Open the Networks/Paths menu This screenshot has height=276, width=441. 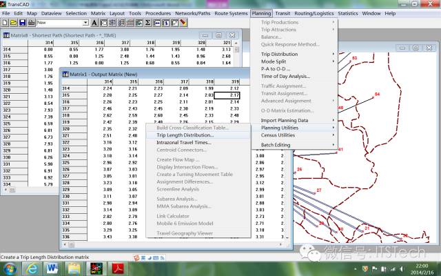[193, 13]
